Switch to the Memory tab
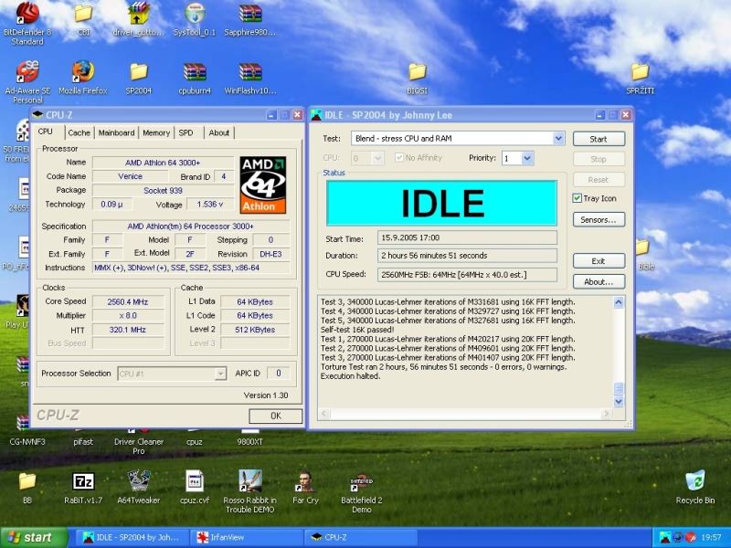Screen dimensions: 731x548 [x=156, y=132]
